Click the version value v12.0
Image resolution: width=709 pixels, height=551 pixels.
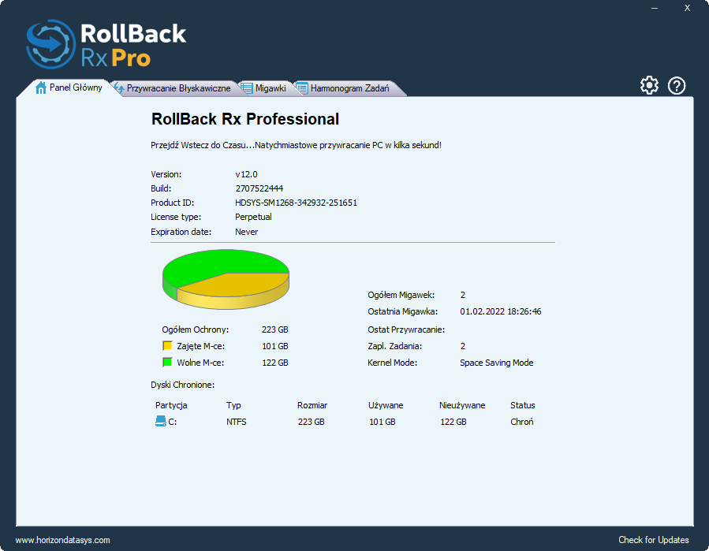pyautogui.click(x=246, y=174)
